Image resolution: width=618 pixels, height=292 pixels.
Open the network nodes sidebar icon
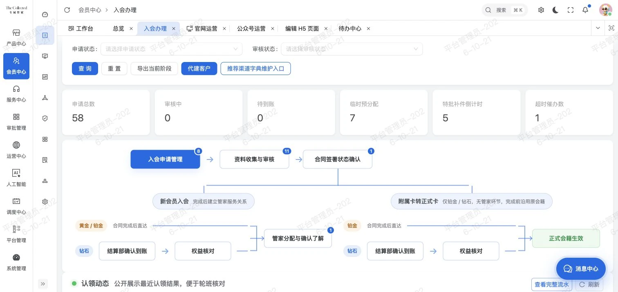point(45,98)
